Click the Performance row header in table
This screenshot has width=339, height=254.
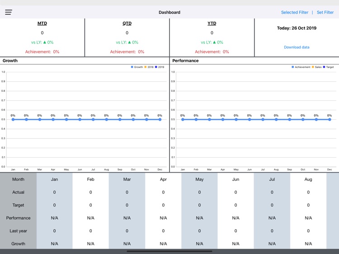pos(18,218)
